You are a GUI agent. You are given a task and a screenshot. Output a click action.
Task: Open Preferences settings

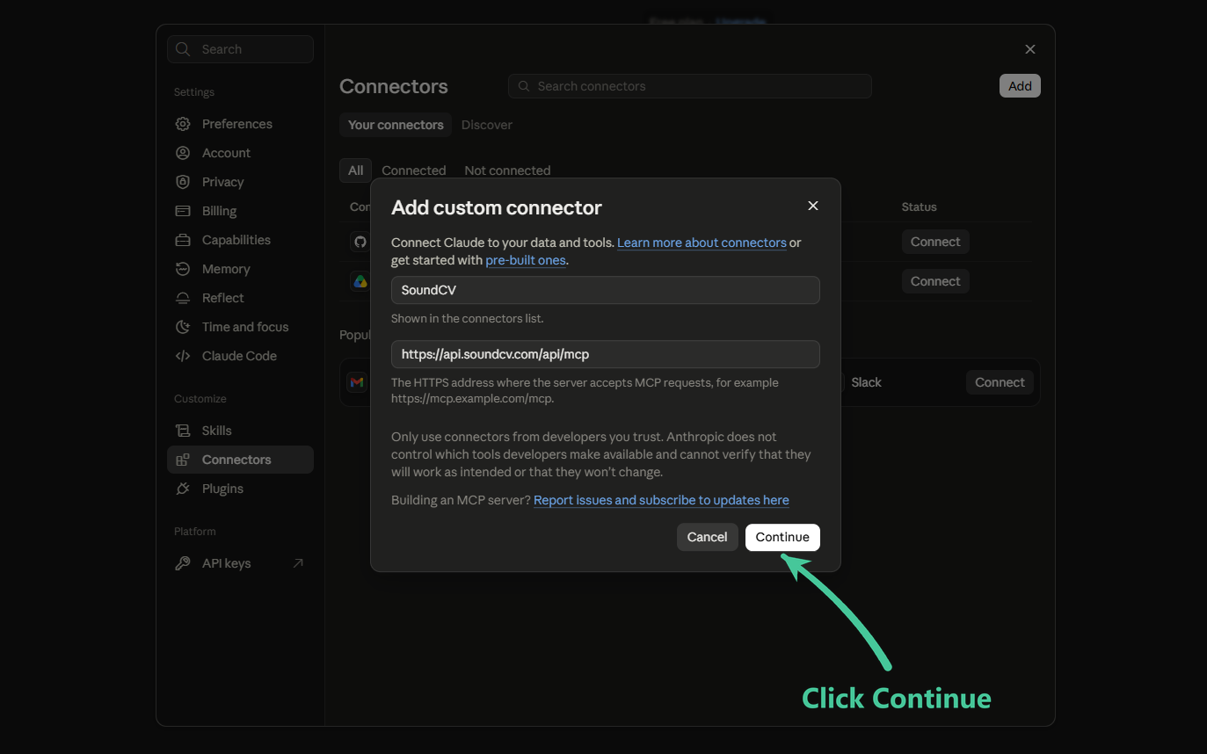(240, 124)
